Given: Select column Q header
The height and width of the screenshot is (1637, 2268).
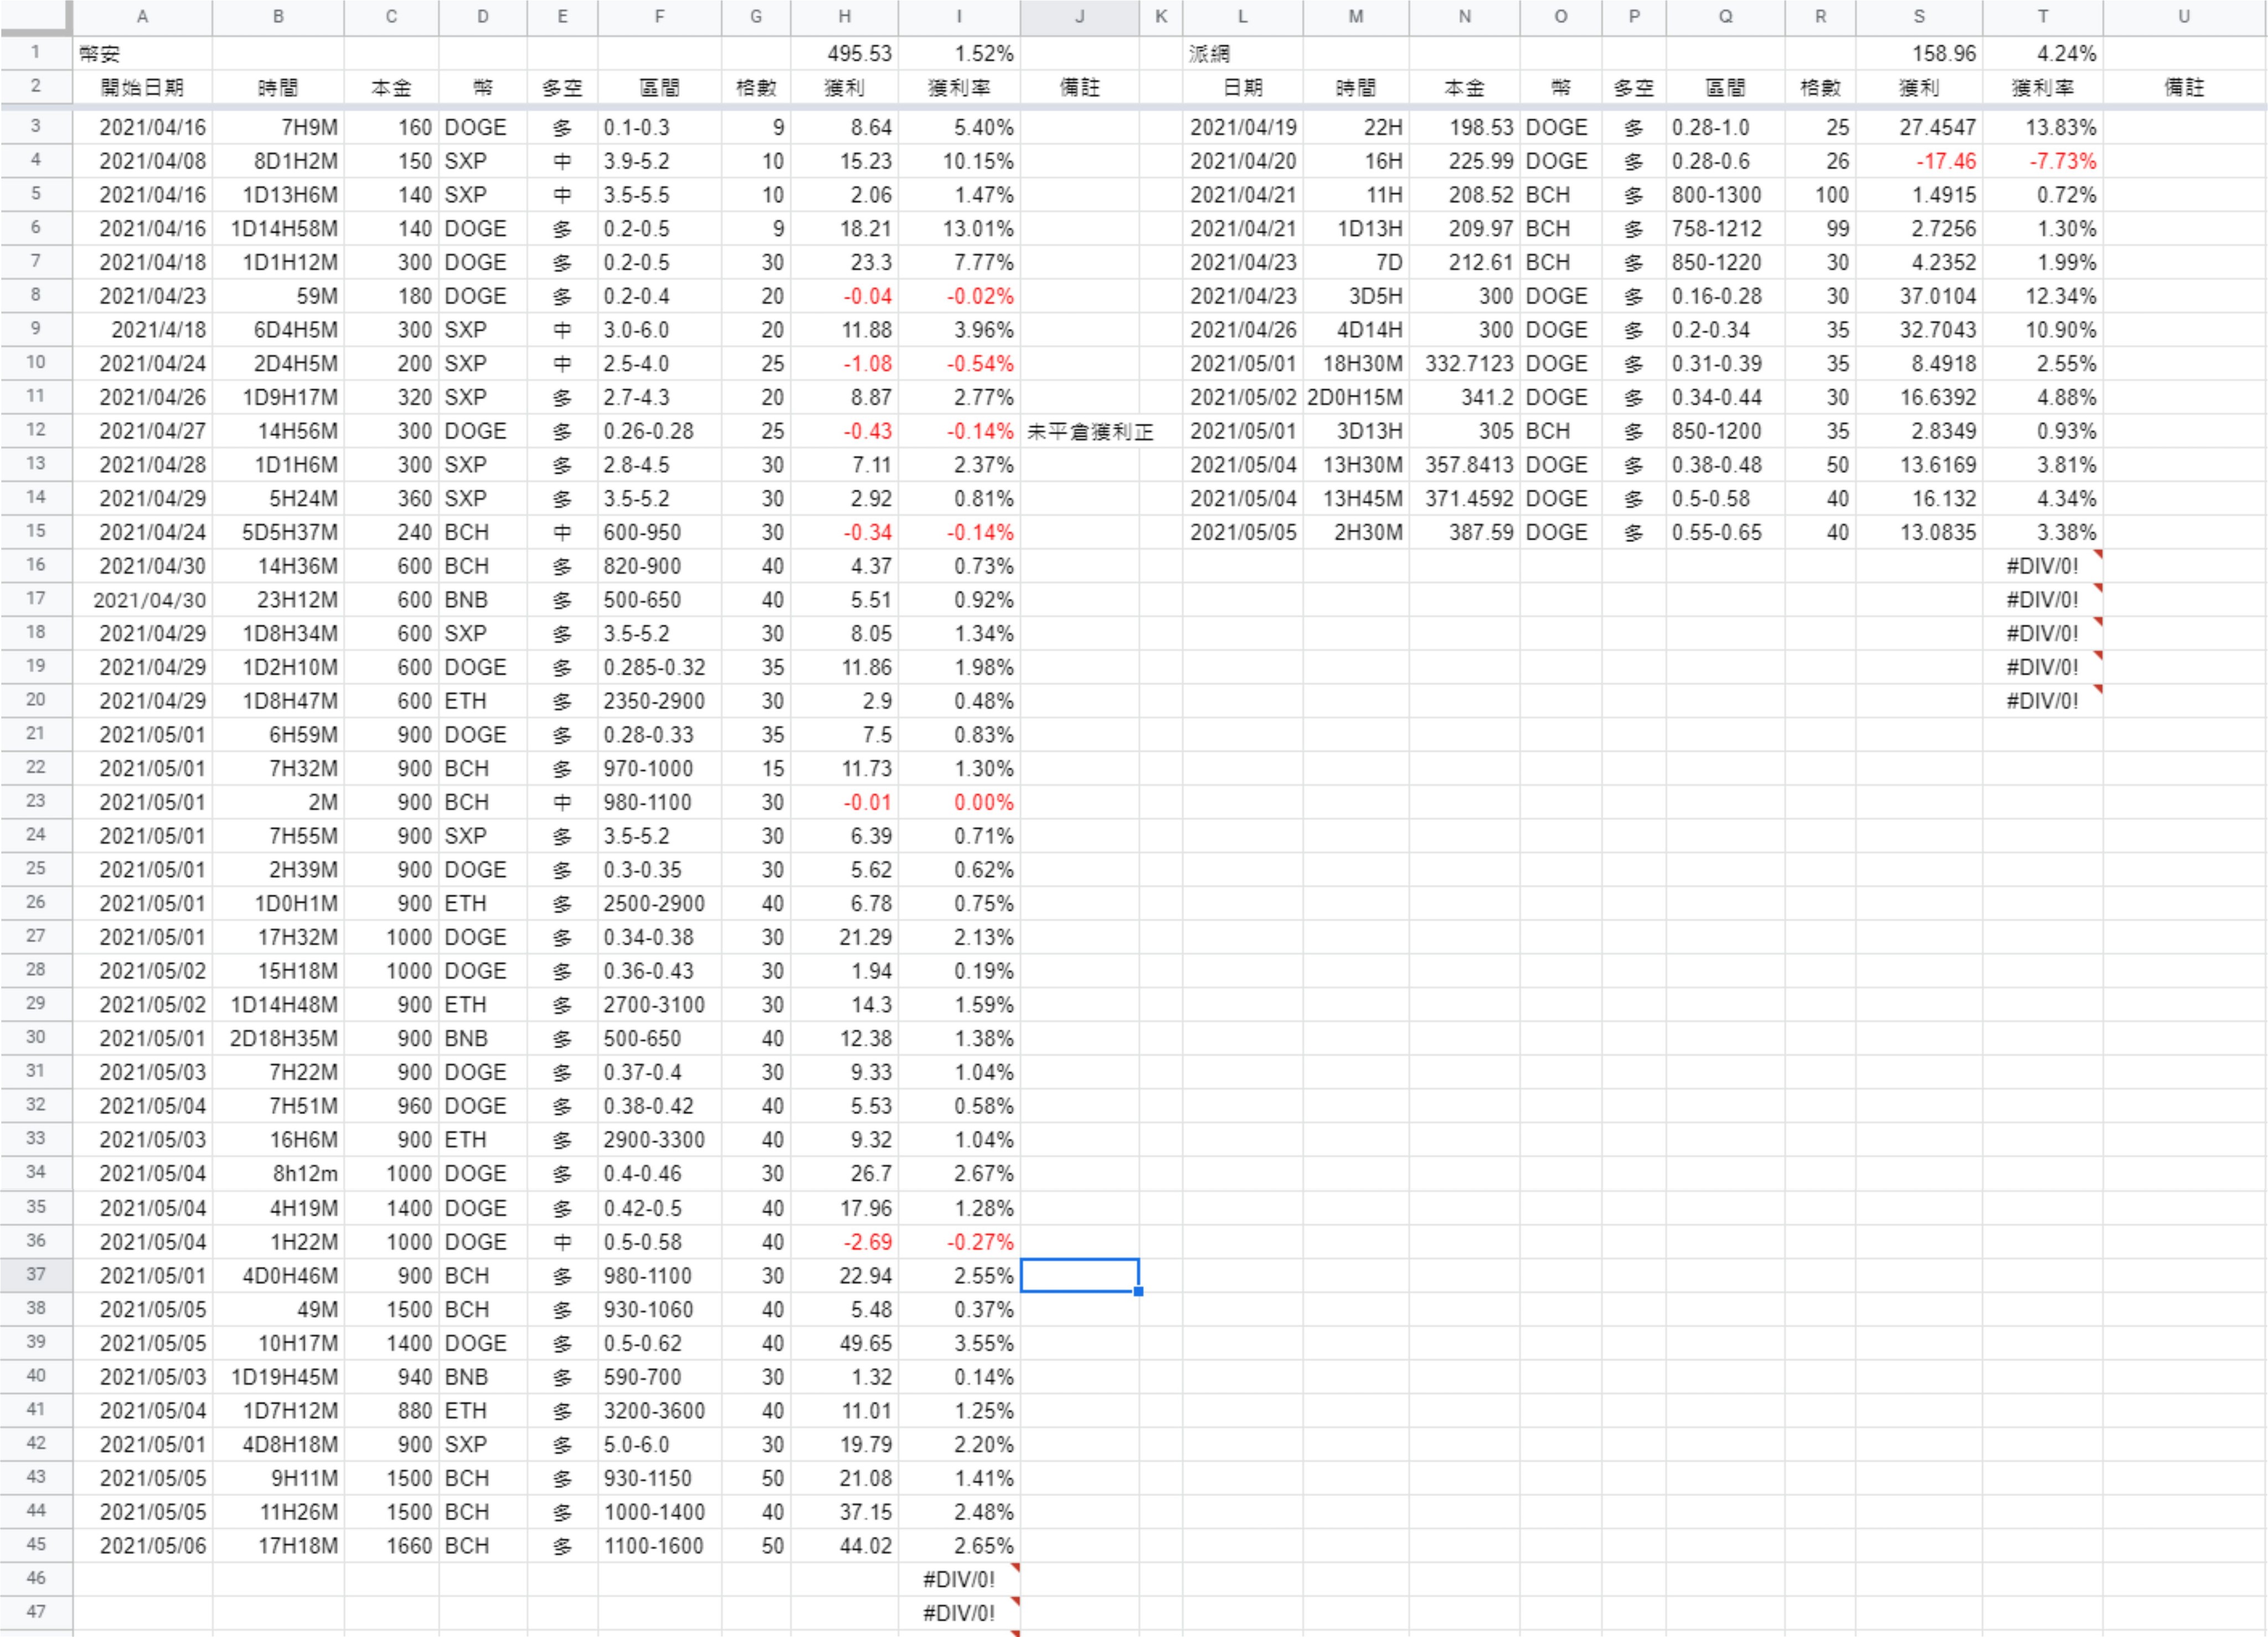Looking at the screenshot, I should tap(1725, 17).
